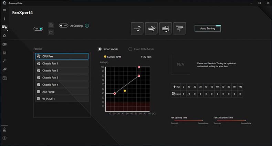The width and height of the screenshot is (272, 146).
Task: Click the red curve point at 80% PWM
Action: [x=139, y=76]
